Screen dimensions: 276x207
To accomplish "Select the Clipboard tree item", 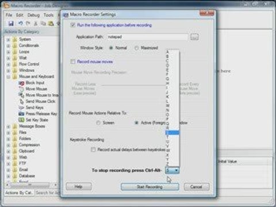I will (26, 151).
